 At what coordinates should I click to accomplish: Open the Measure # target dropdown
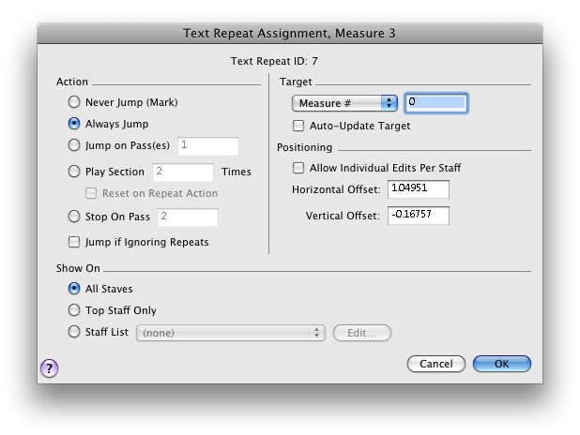tap(344, 103)
